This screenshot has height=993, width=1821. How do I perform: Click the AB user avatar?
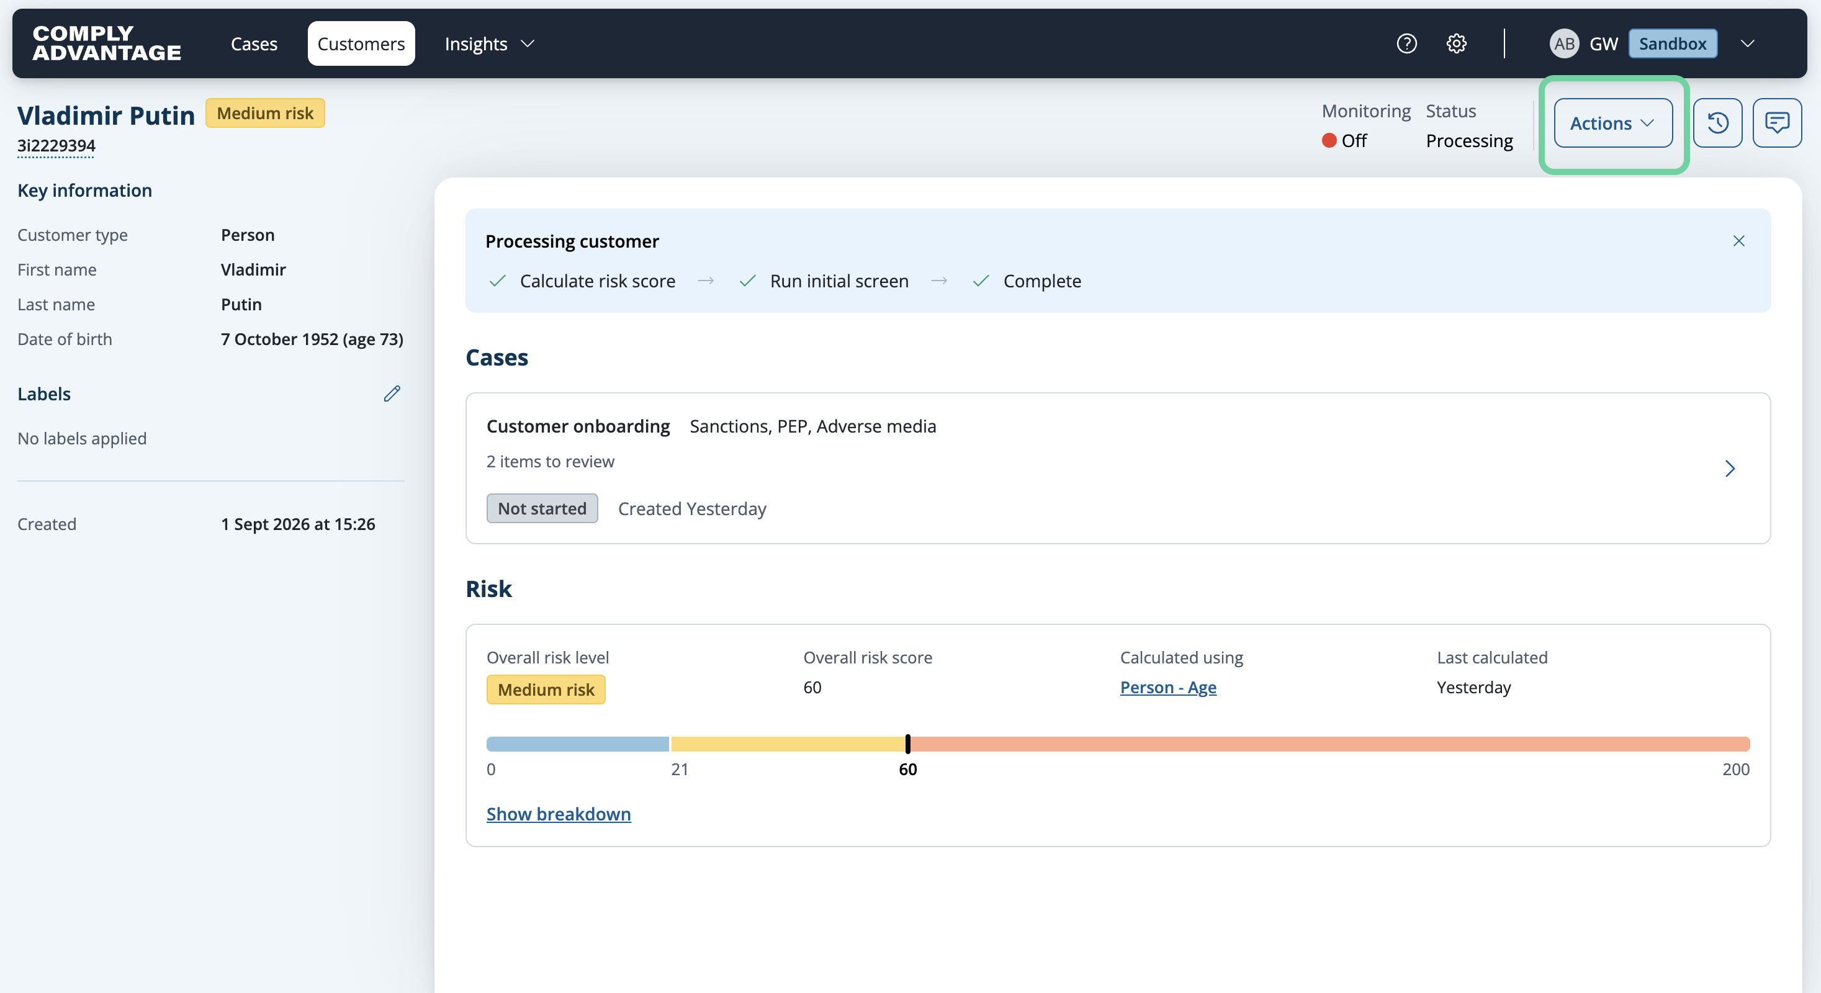tap(1563, 44)
